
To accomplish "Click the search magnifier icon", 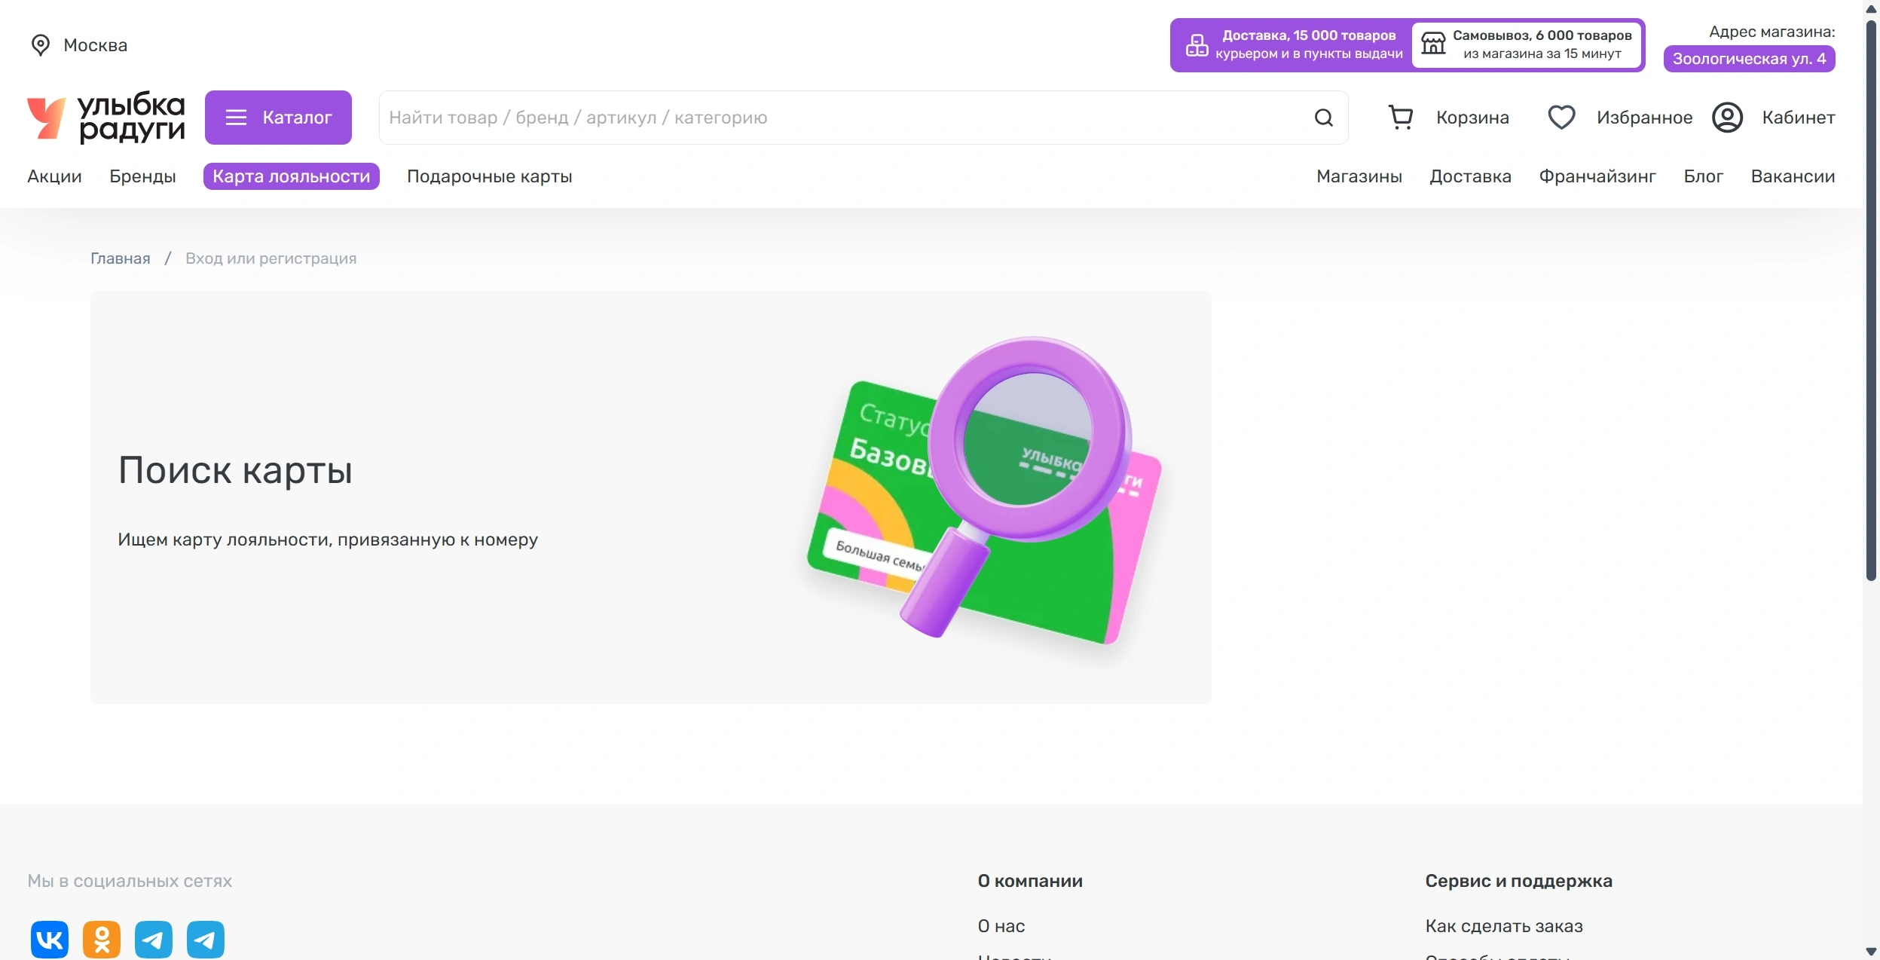I will coord(1323,118).
